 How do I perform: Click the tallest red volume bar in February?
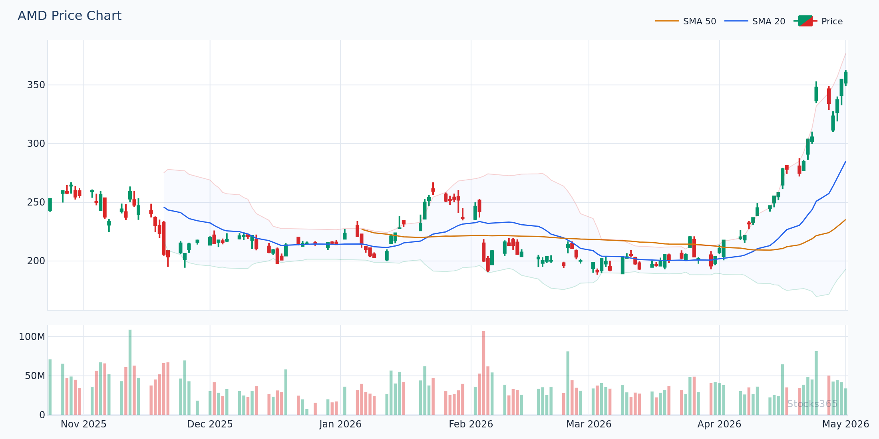coord(483,373)
